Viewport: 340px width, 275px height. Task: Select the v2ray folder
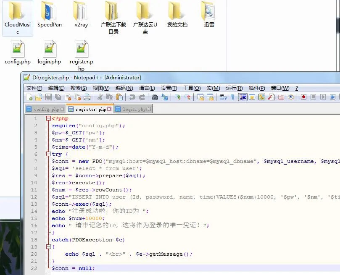click(x=81, y=16)
